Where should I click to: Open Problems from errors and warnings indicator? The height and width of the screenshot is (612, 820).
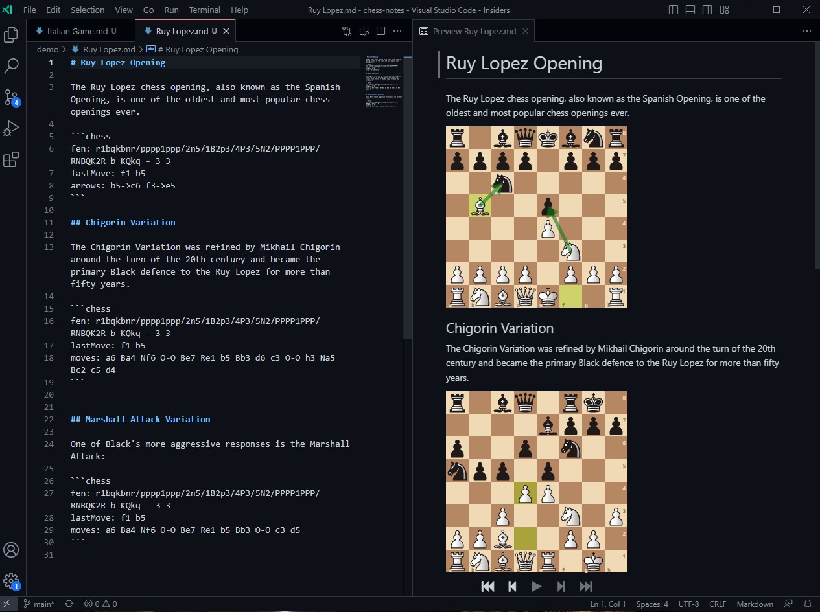100,604
